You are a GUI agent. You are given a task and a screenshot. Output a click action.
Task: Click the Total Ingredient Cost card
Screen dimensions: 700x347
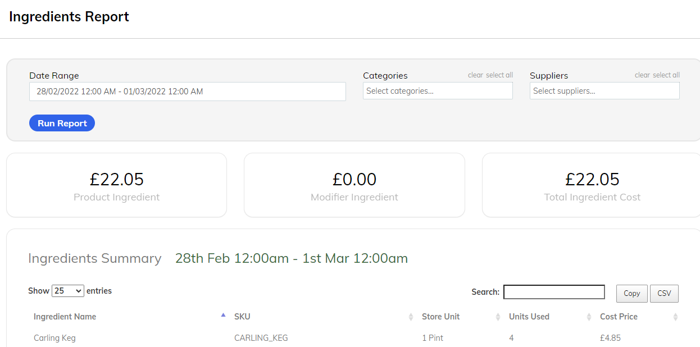point(592,185)
